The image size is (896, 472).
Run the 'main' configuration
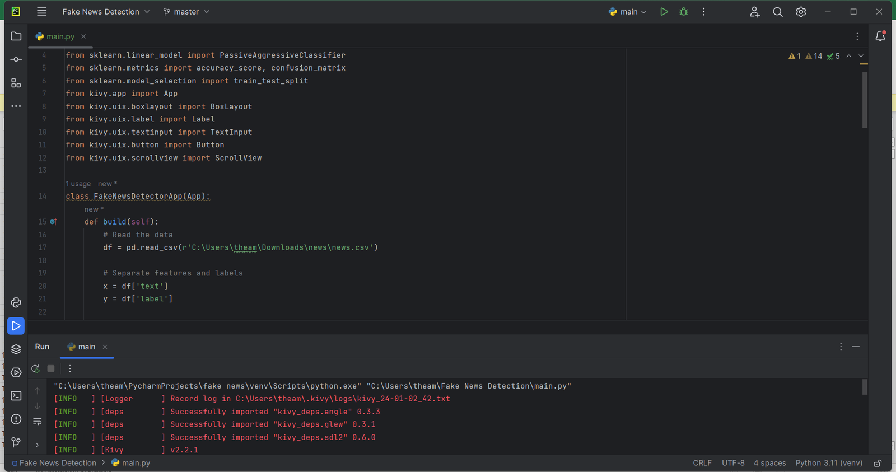pos(664,12)
